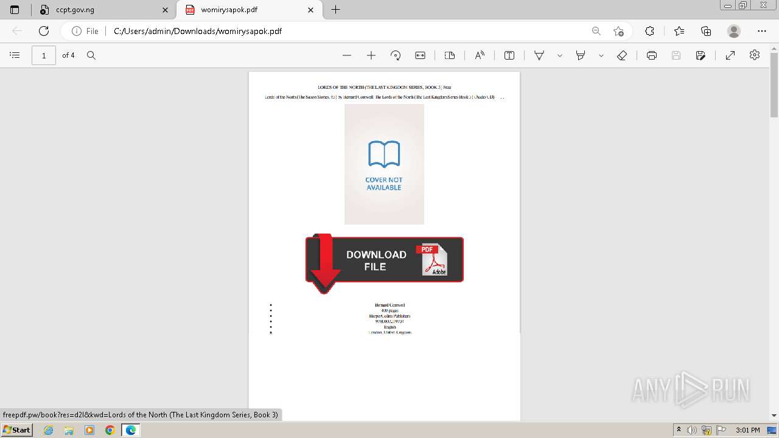Open a new browser tab

tap(335, 10)
